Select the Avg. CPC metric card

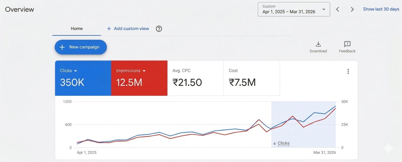pos(195,78)
